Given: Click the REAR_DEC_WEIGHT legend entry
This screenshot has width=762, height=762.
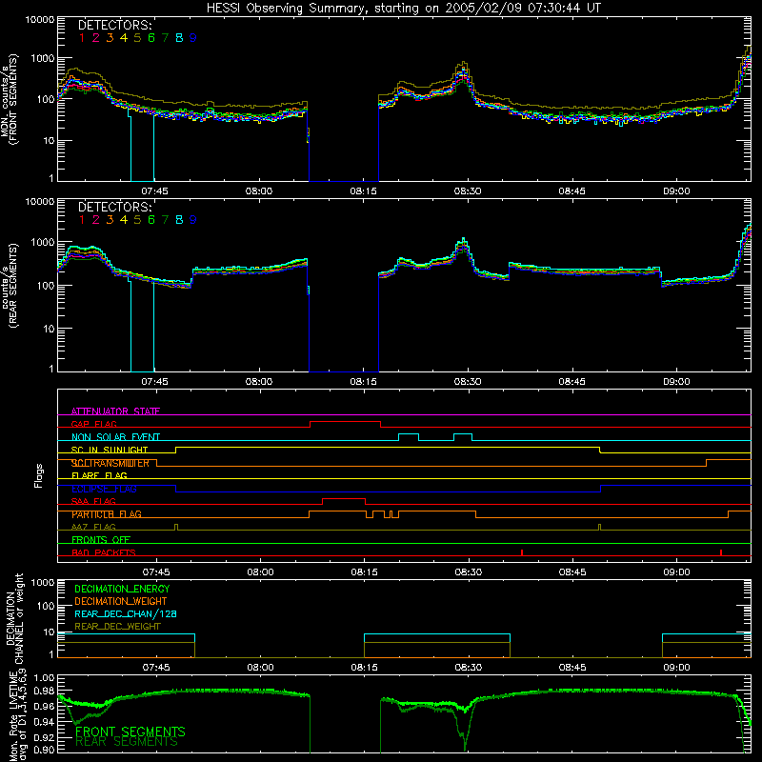Looking at the screenshot, I should [117, 627].
